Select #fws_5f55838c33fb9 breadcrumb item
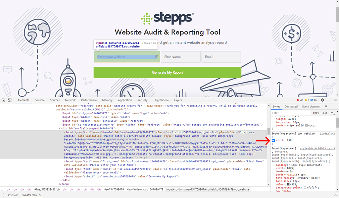The height and width of the screenshot is (198, 339). tap(47, 189)
